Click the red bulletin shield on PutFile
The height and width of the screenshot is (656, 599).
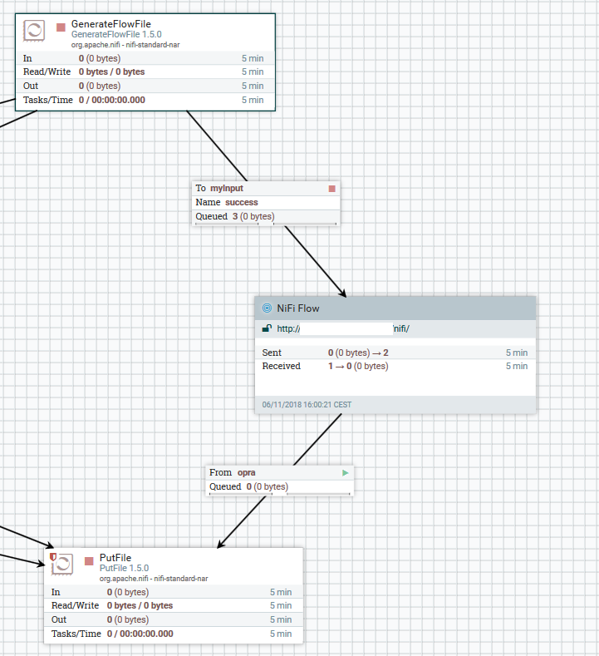[53, 556]
